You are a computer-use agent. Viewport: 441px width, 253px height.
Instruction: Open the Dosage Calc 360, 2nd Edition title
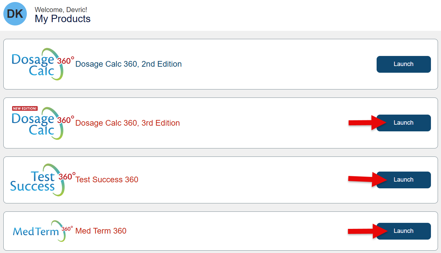(x=128, y=64)
